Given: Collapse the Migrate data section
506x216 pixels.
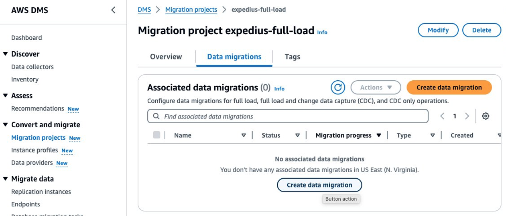Looking at the screenshot, I should click(x=5, y=179).
